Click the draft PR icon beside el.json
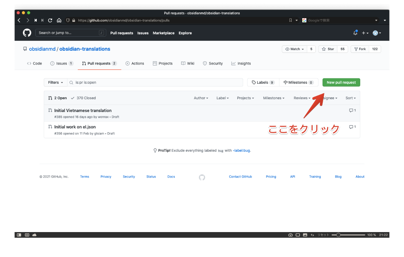Screen dimensions: 404x257 coord(50,127)
